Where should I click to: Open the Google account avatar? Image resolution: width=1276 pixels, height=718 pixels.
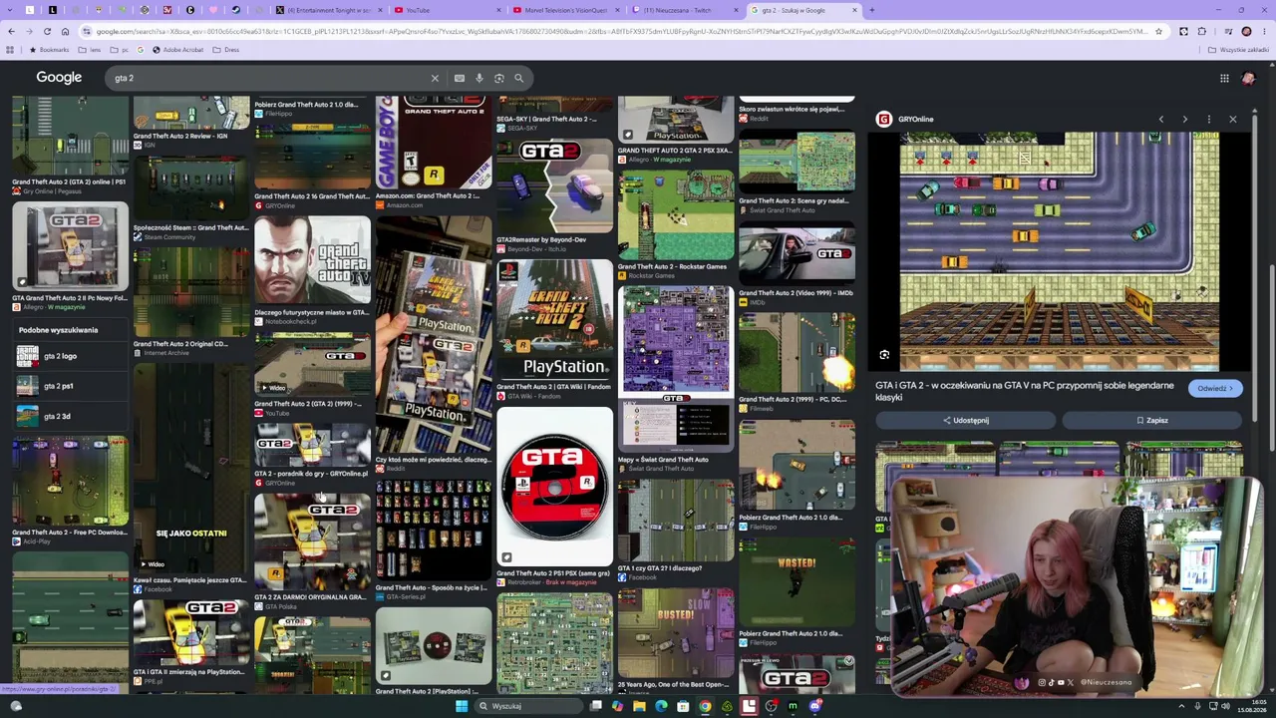pos(1248,78)
